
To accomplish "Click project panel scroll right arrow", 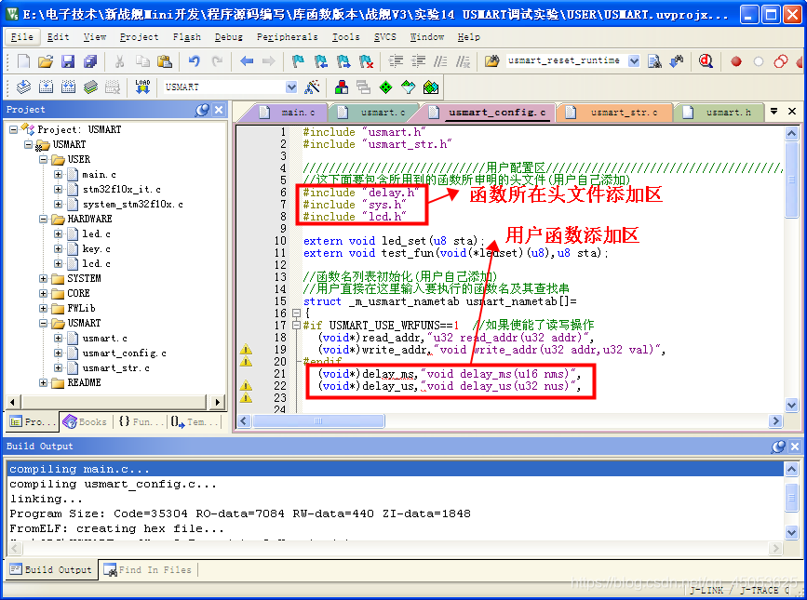I will point(217,402).
